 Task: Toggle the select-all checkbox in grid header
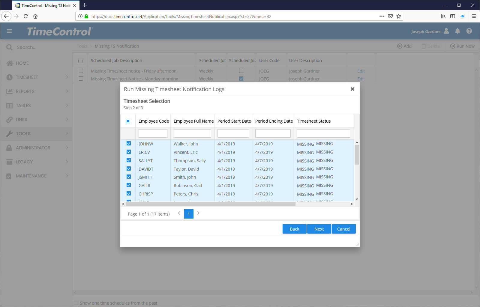(x=128, y=121)
